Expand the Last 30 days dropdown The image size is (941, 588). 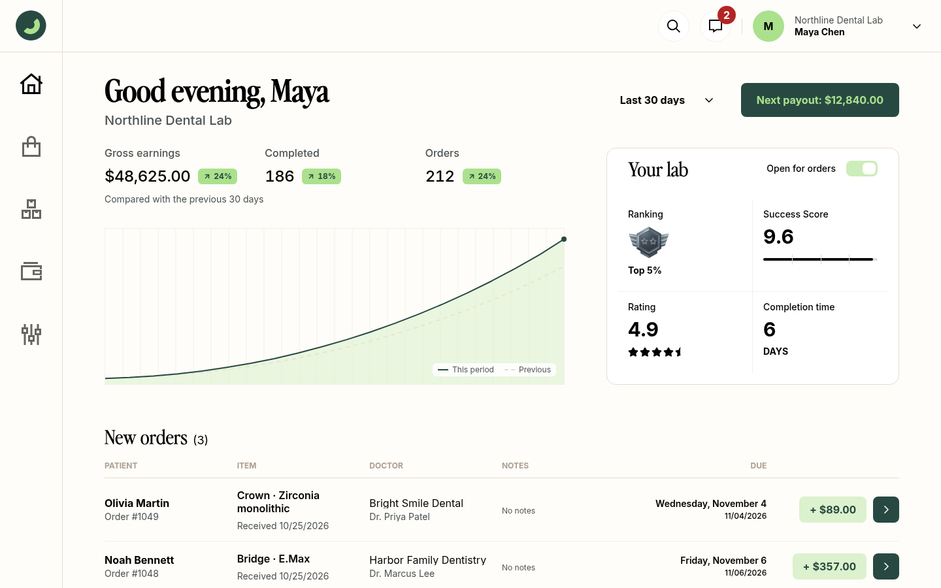[667, 100]
